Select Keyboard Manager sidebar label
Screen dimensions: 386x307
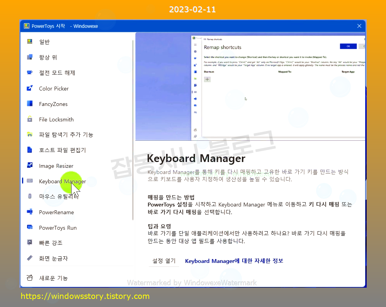tap(62, 181)
